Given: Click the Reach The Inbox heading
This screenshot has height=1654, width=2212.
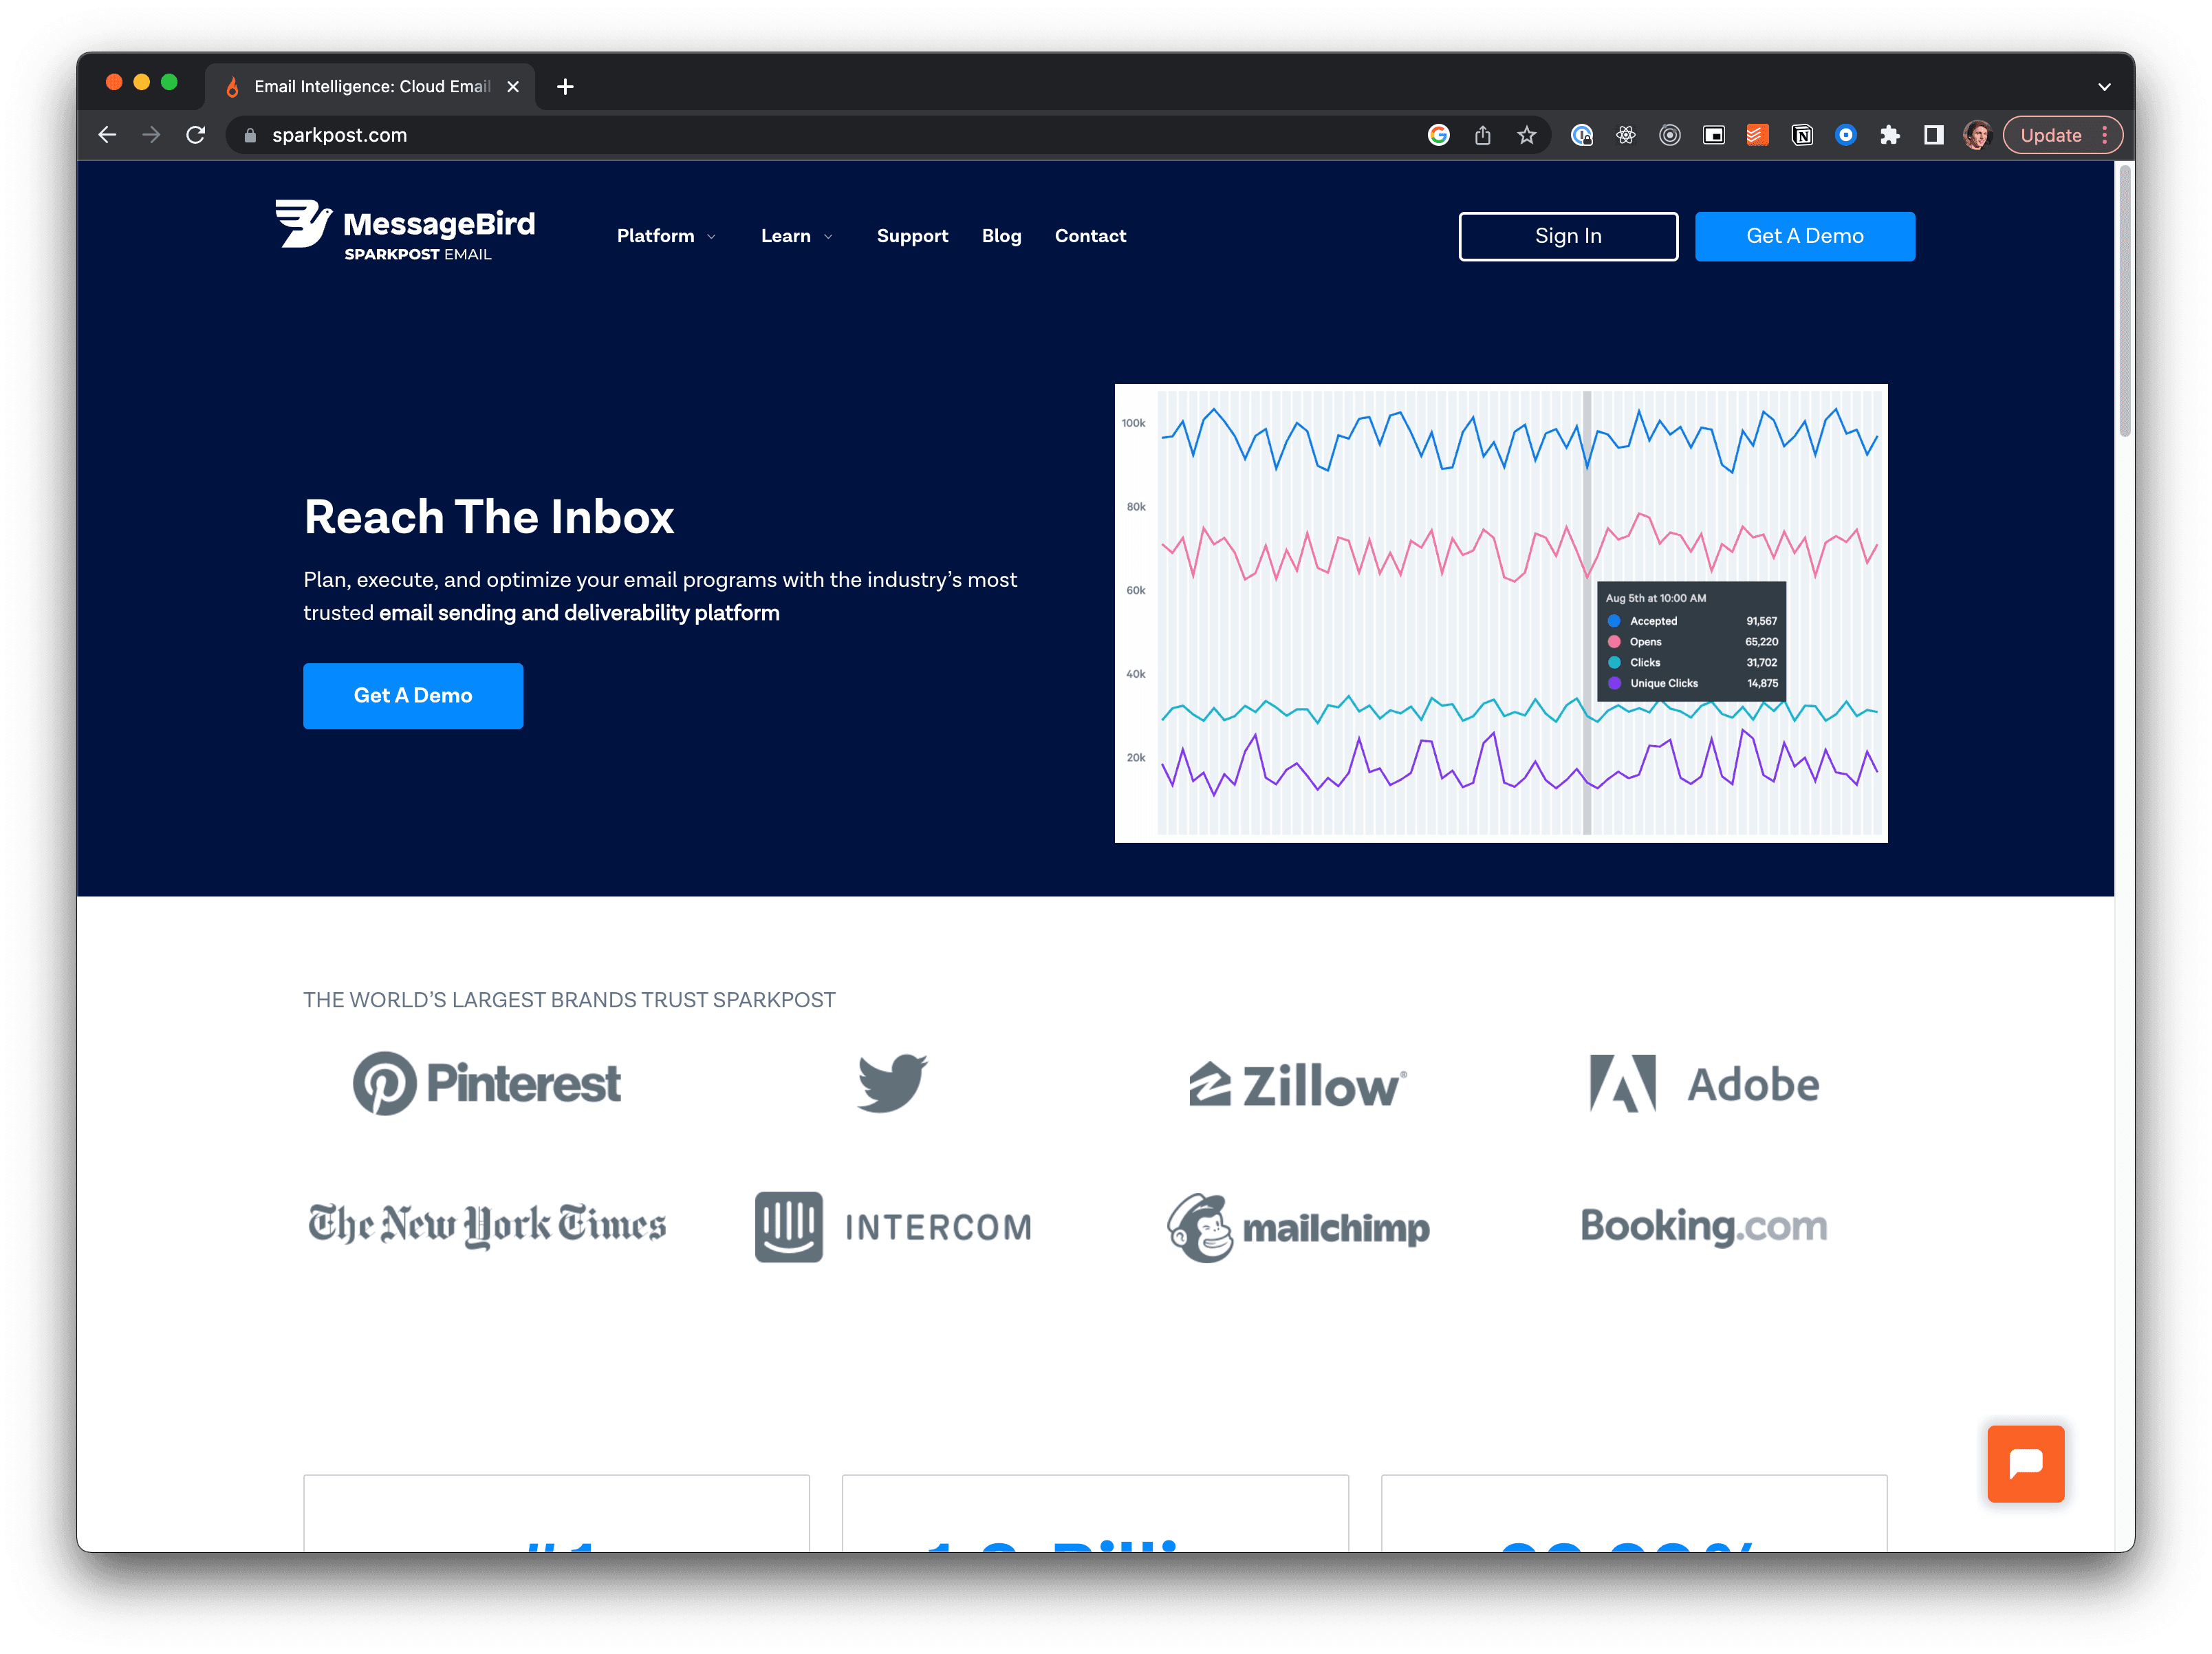Looking at the screenshot, I should (x=489, y=517).
